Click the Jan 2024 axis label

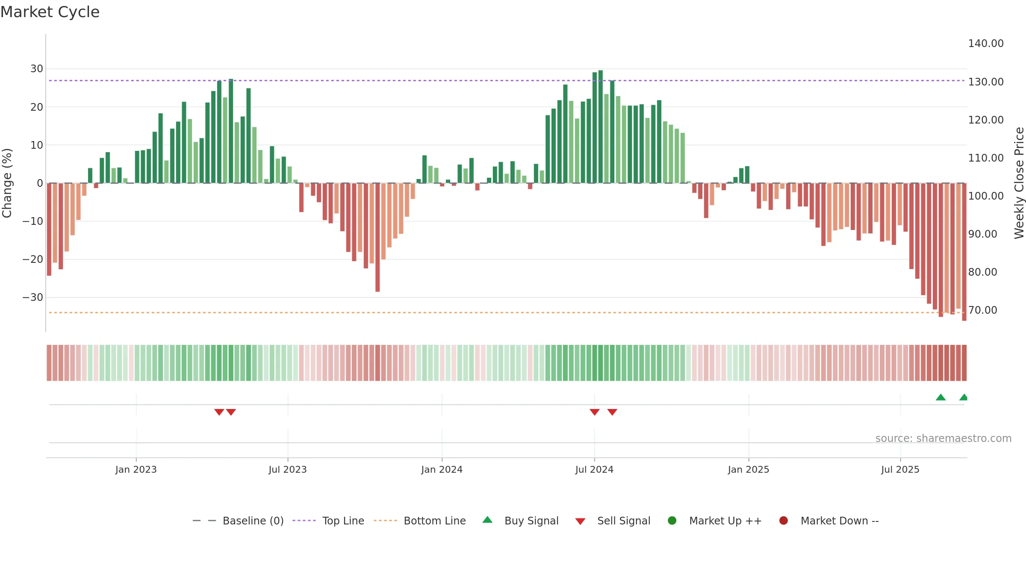(x=442, y=469)
